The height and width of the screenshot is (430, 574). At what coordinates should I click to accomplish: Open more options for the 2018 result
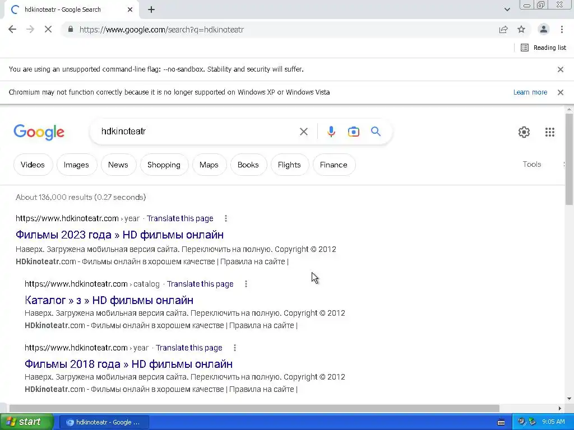point(235,348)
